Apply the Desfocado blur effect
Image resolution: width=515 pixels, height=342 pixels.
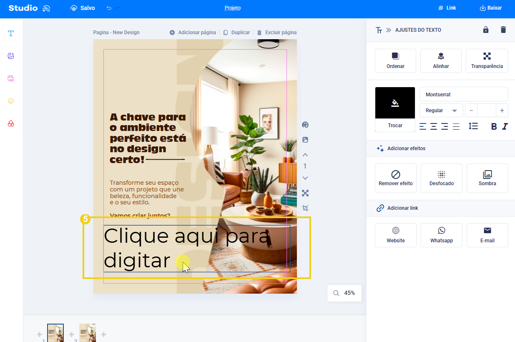pos(442,178)
